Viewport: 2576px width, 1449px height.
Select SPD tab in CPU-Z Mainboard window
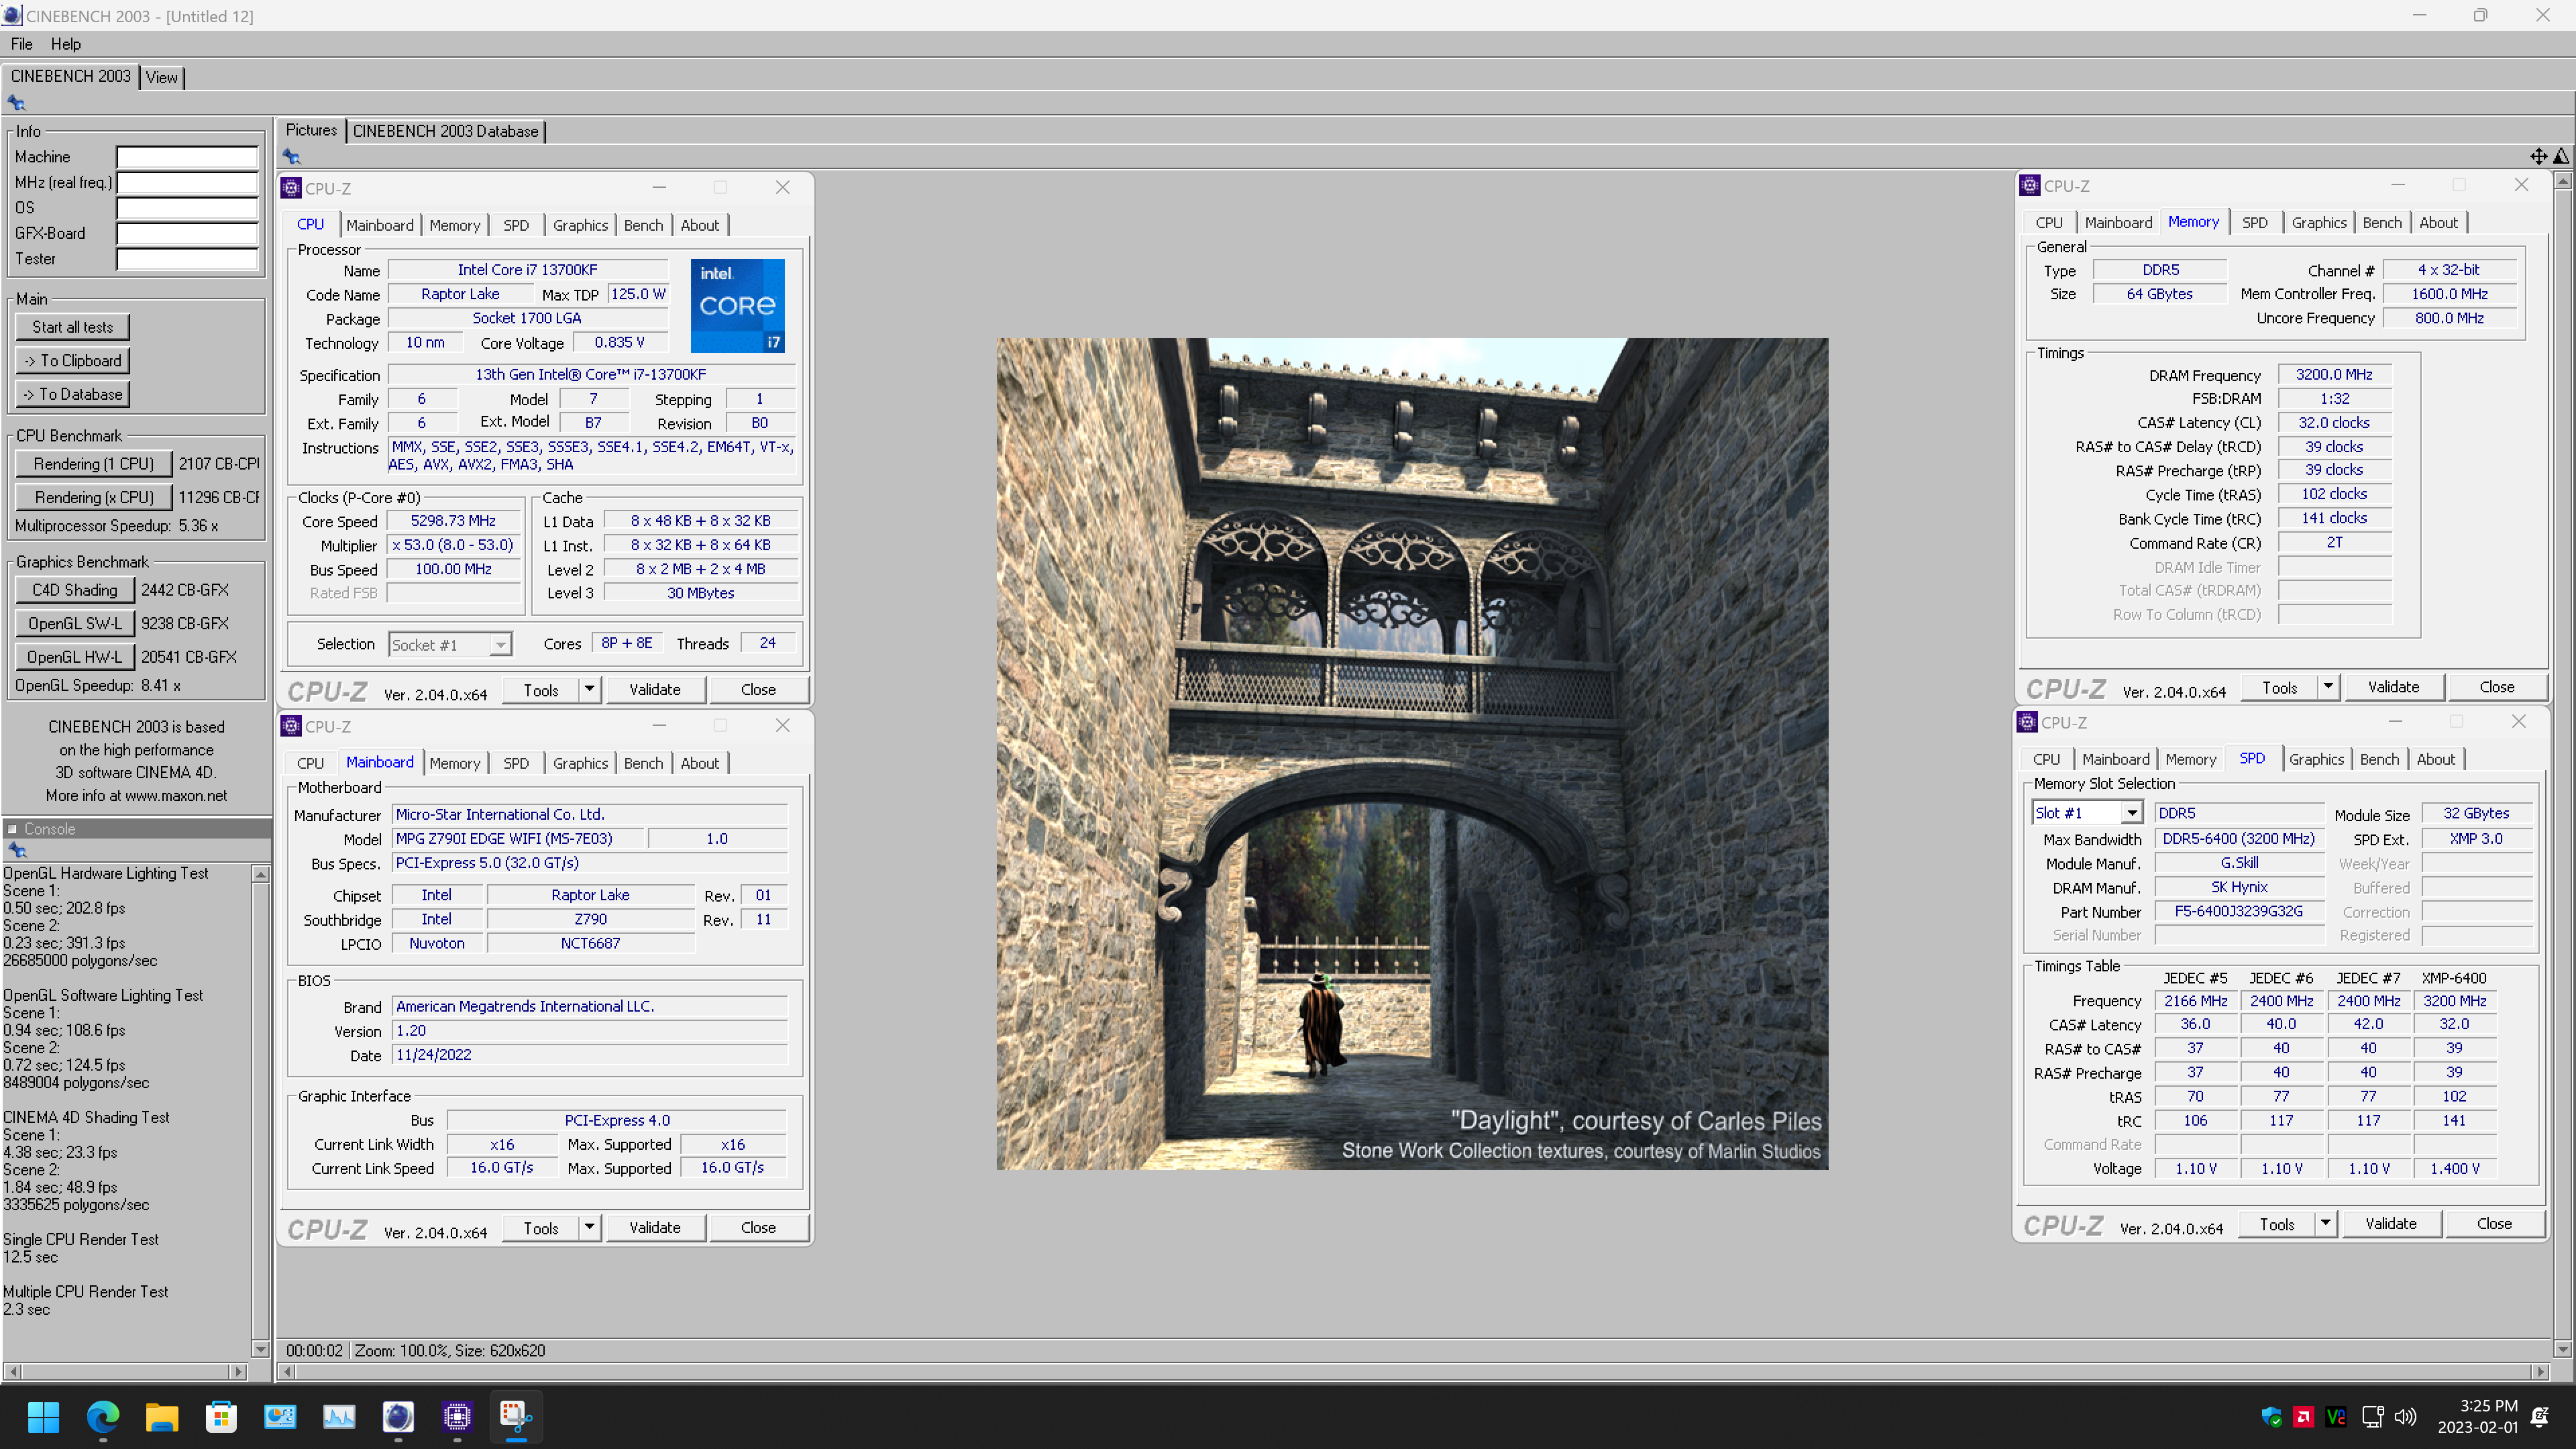click(516, 763)
